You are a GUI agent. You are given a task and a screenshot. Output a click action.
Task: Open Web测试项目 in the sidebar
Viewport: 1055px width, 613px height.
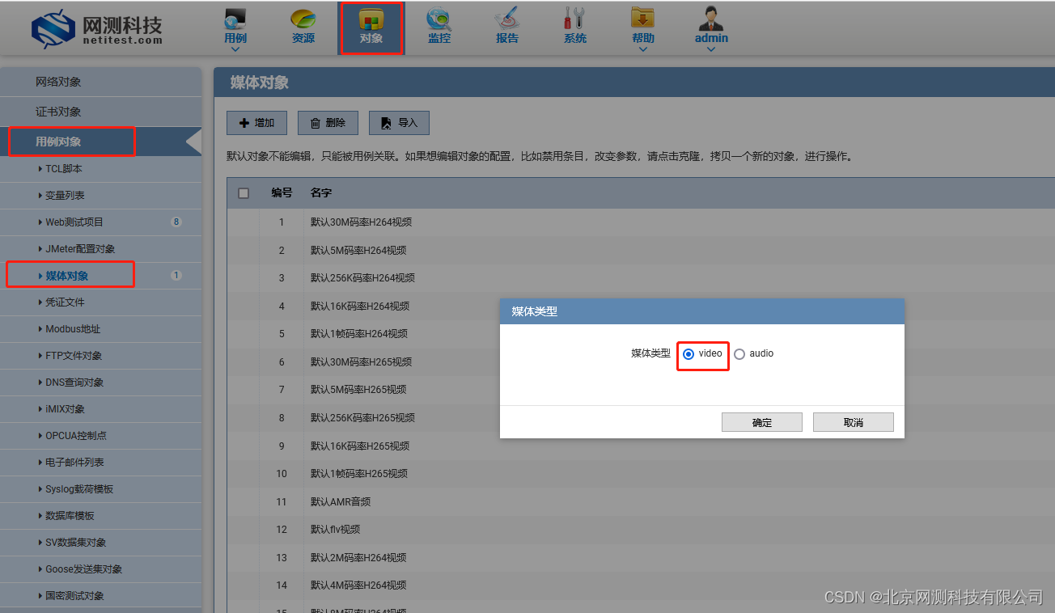100,222
